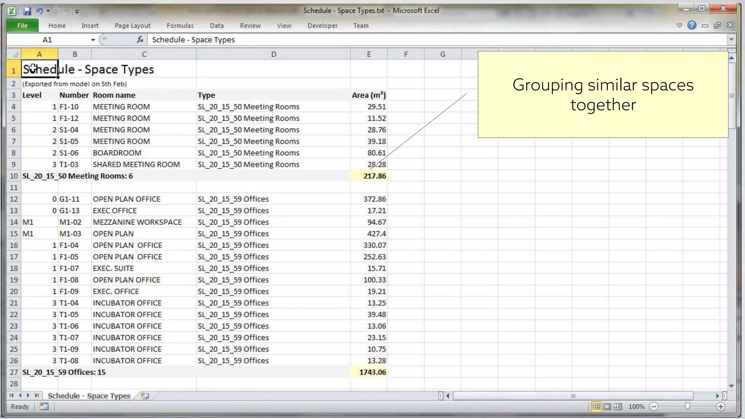This screenshot has height=419, width=745.
Task: Switch to Normal view mode
Action: point(596,407)
